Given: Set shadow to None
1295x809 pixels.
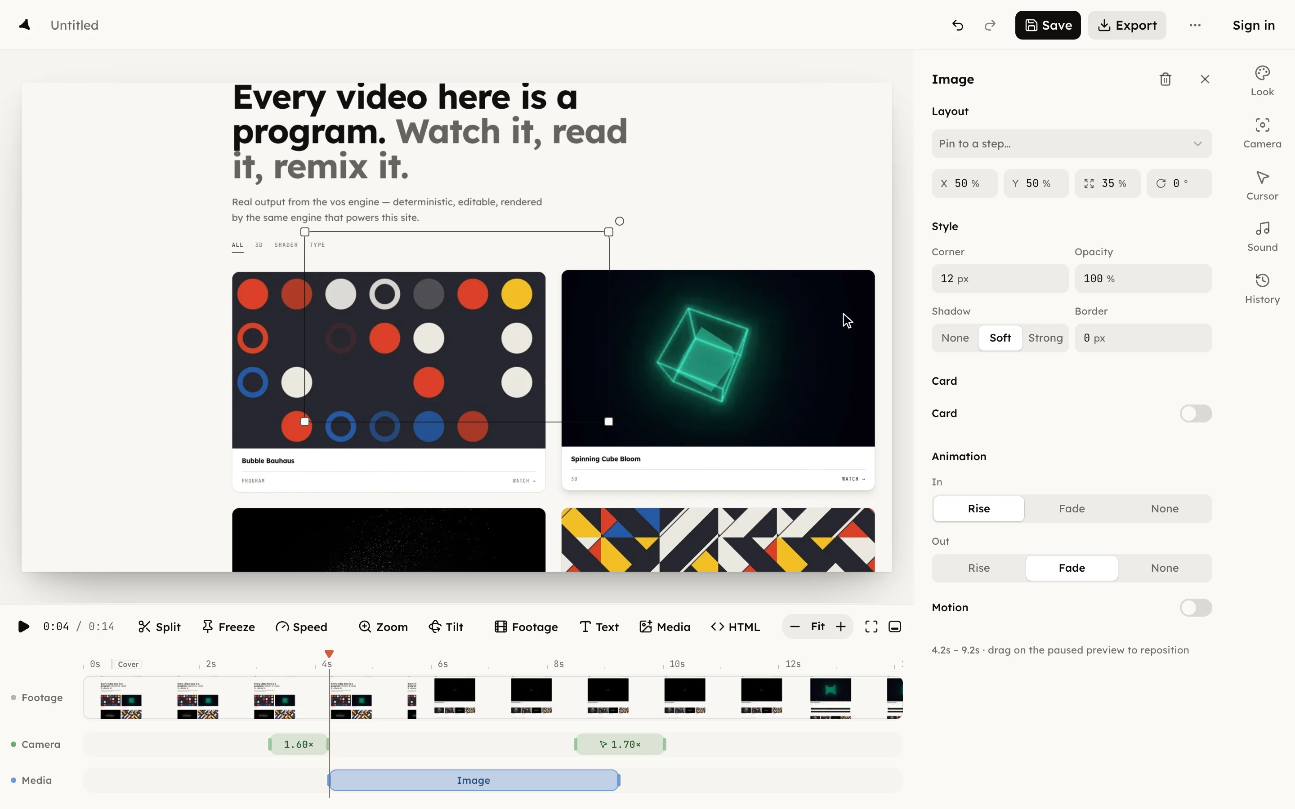Looking at the screenshot, I should coord(955,338).
